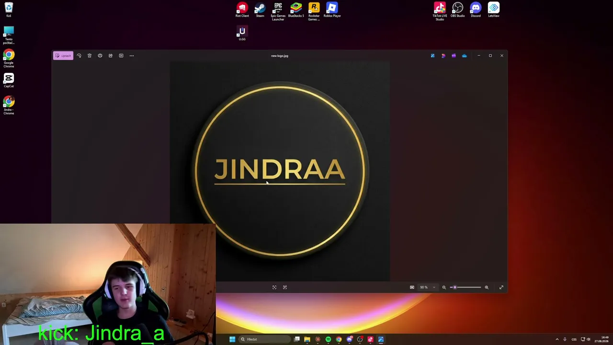This screenshot has width=613, height=345.
Task: Share the image from Photos toolbar
Action: tap(111, 56)
